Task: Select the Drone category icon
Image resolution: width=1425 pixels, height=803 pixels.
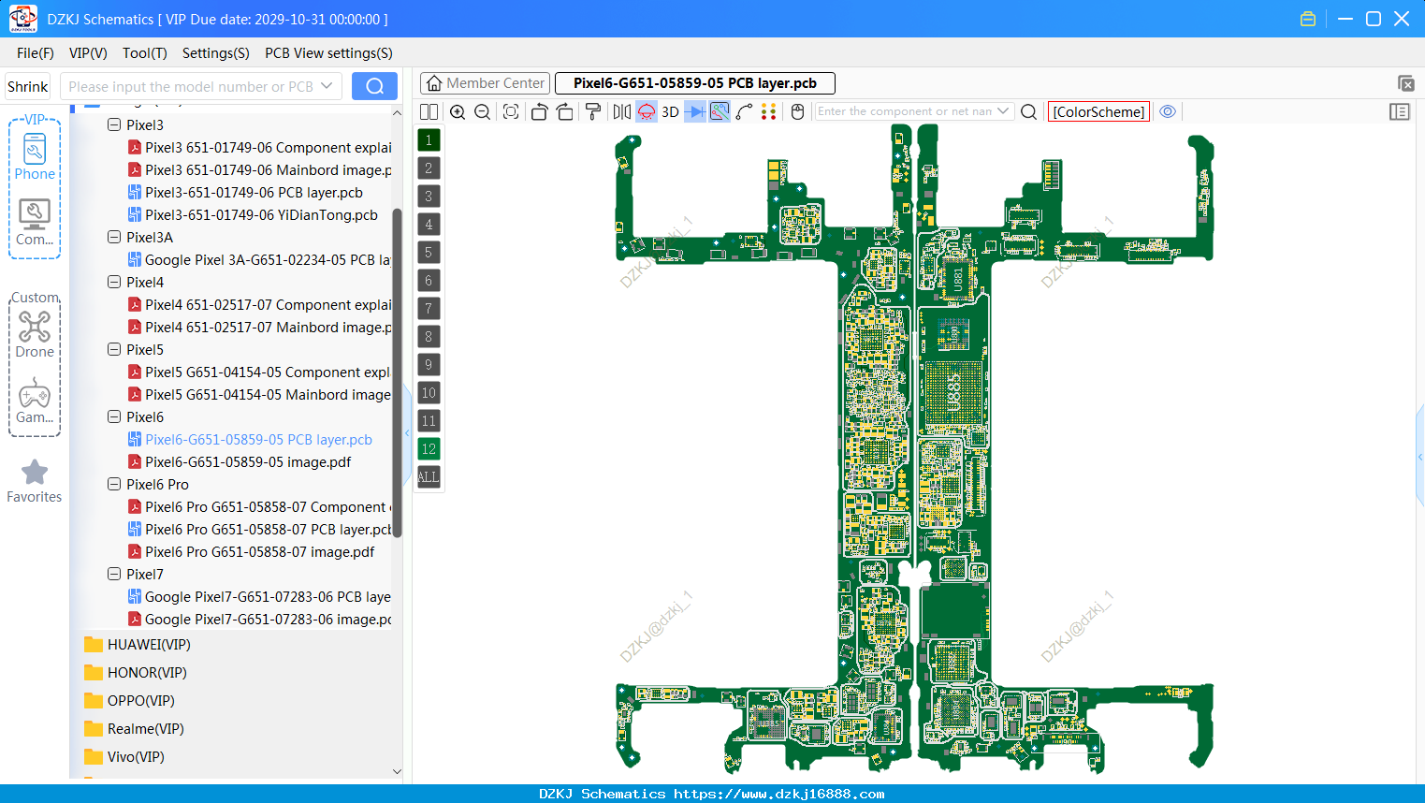Action: click(35, 335)
